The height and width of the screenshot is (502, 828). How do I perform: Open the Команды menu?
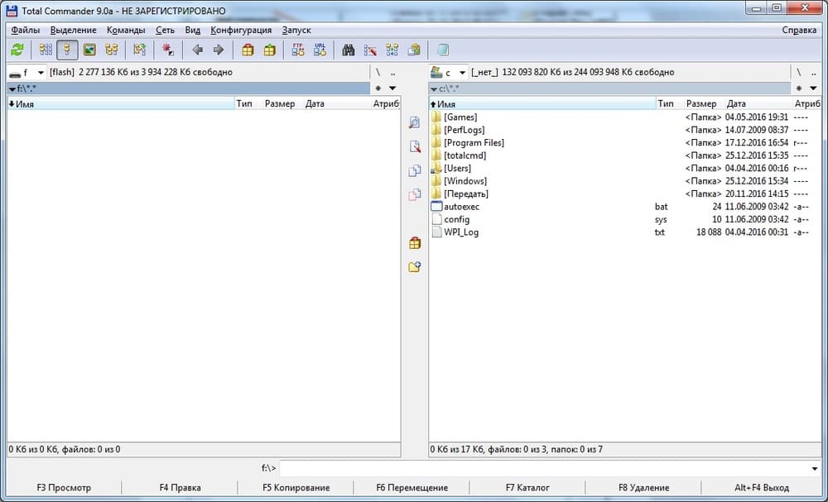coord(126,30)
